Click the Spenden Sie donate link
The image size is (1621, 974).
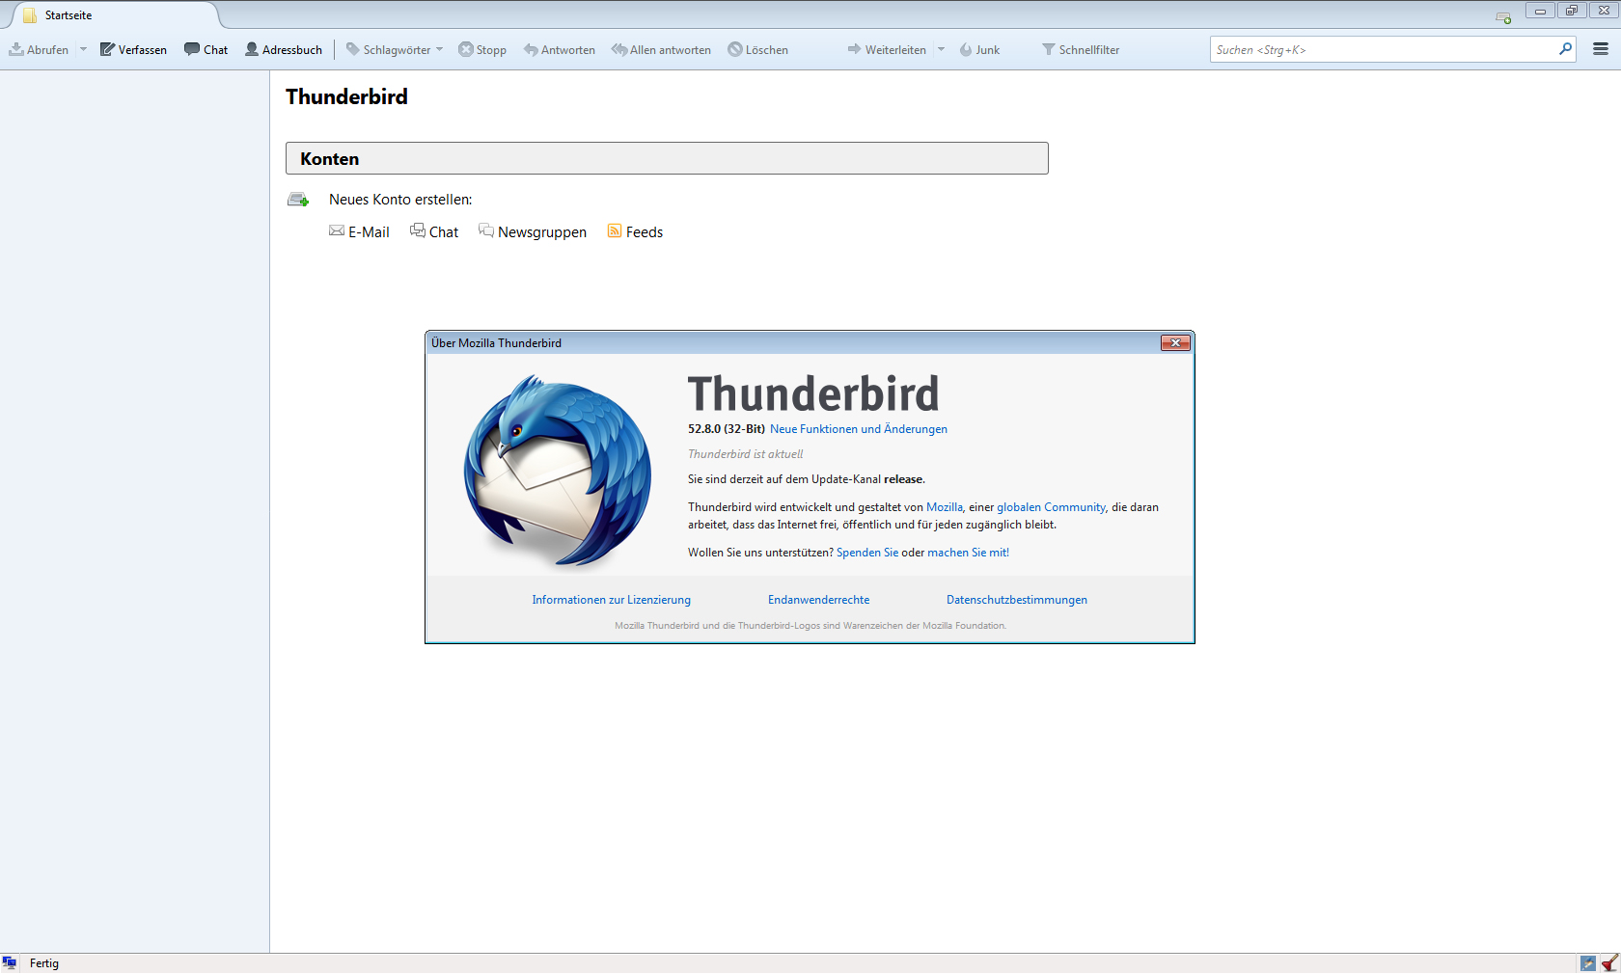click(x=867, y=553)
